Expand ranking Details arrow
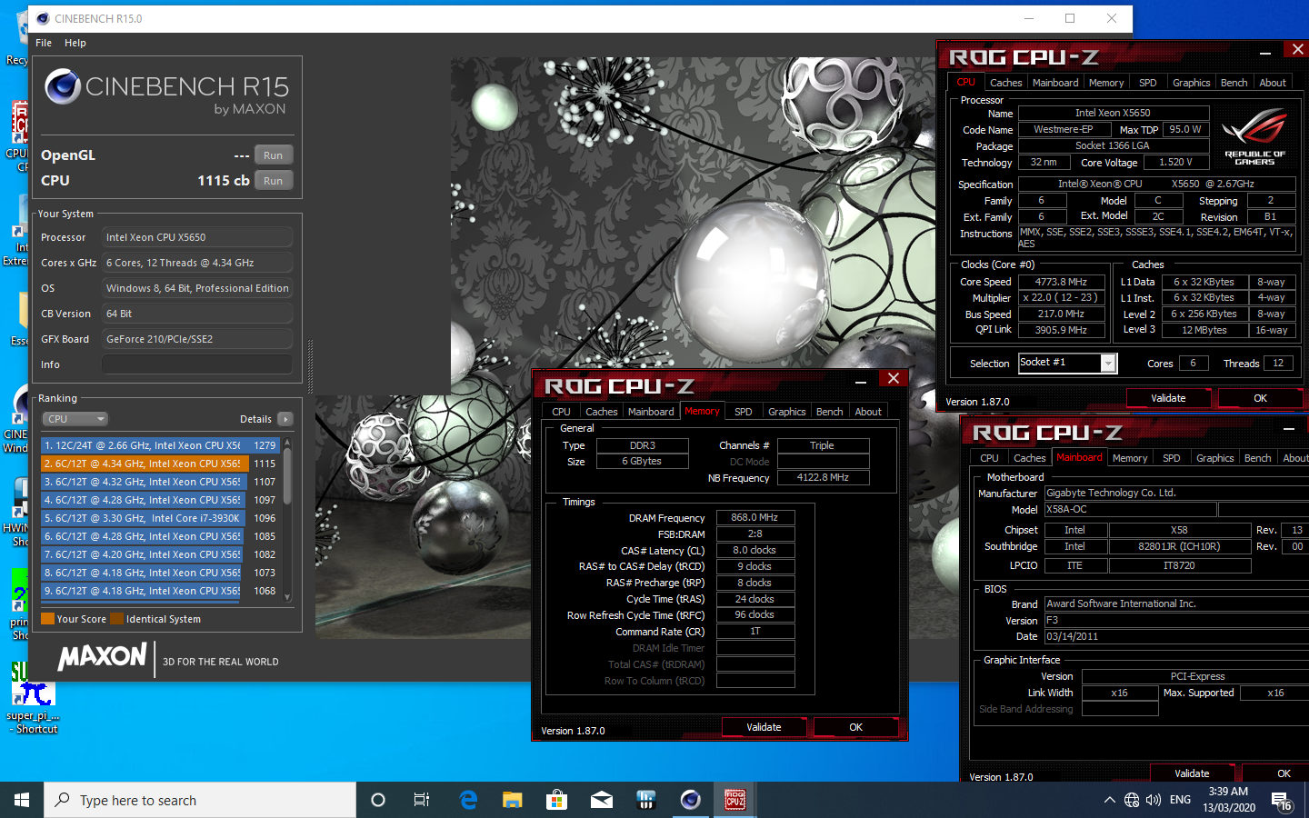Viewport: 1309px width, 818px height. (285, 419)
